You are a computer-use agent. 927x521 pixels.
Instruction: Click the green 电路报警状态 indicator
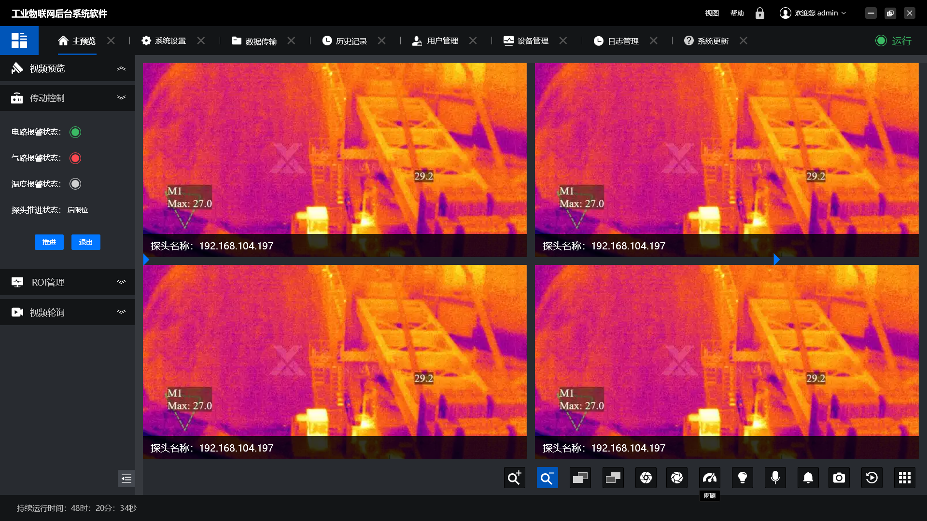[x=75, y=132]
